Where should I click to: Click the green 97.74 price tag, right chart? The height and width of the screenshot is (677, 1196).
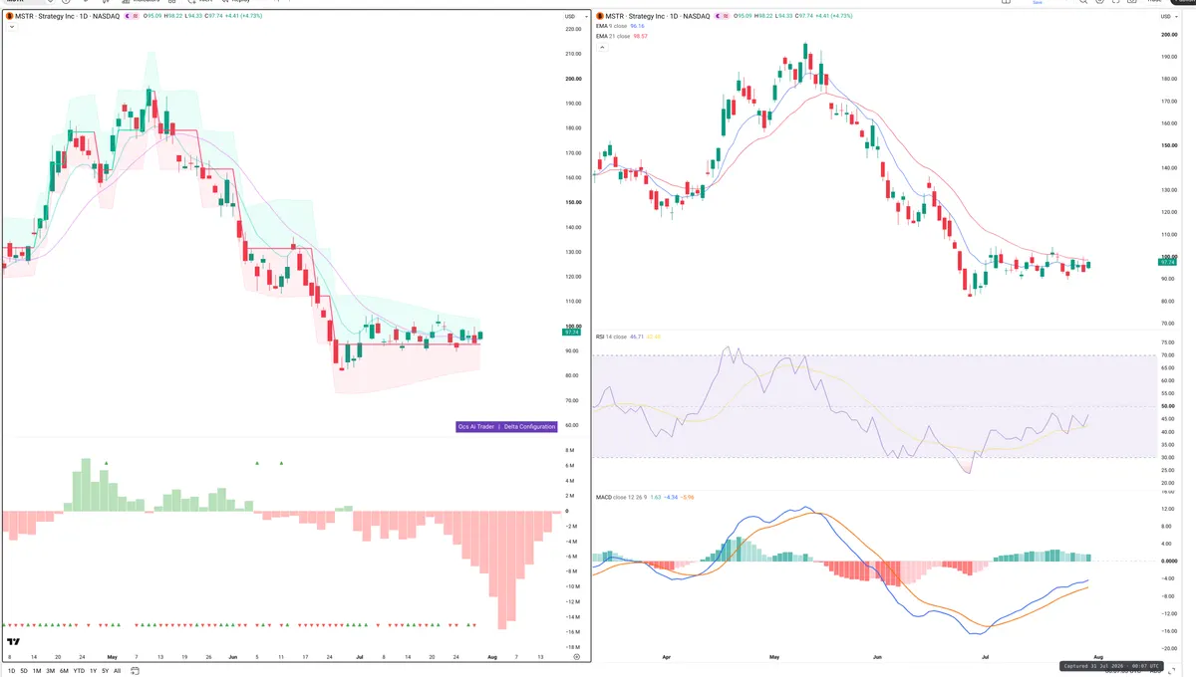[1167, 264]
